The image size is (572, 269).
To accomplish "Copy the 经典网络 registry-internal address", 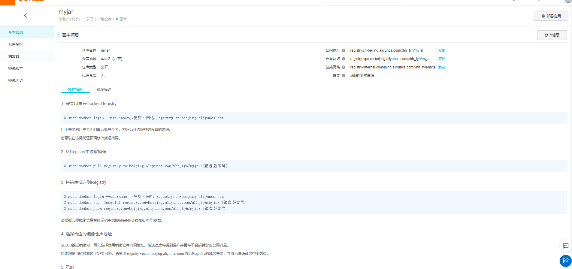I will pyautogui.click(x=442, y=67).
